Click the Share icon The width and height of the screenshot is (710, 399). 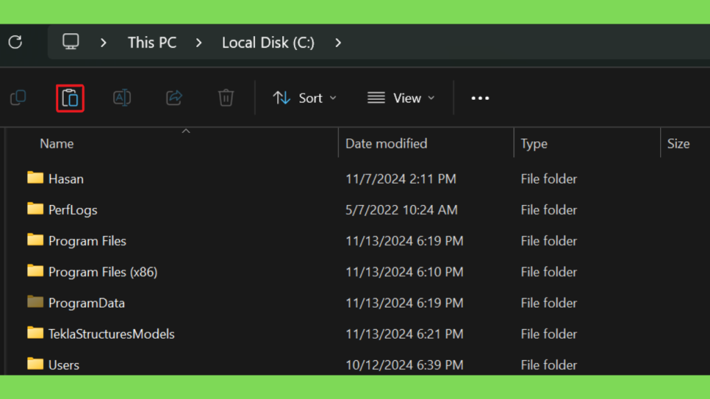[174, 98]
